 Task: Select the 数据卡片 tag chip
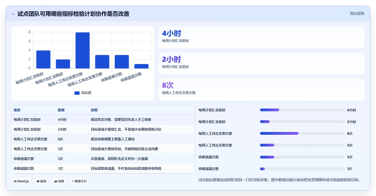[79, 181]
